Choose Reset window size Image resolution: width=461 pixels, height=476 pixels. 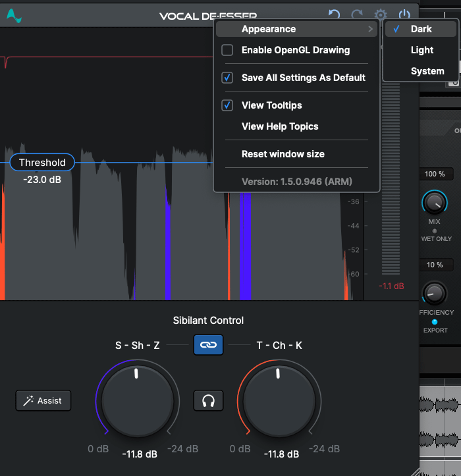(x=296, y=154)
